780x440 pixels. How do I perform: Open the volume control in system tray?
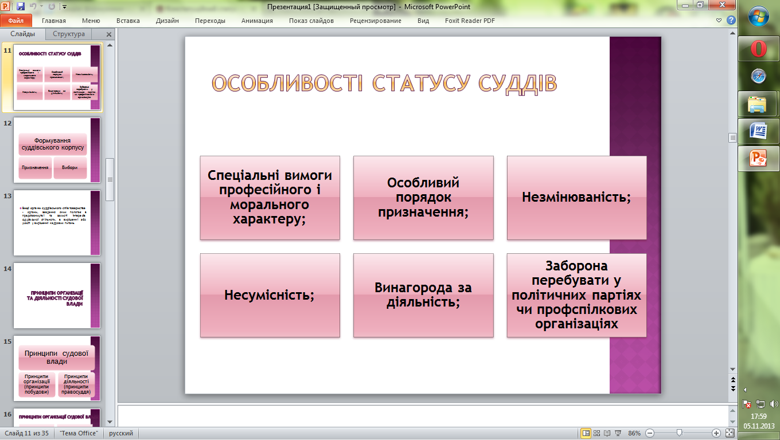(773, 403)
